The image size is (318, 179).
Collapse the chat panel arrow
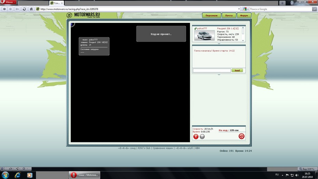[219, 75]
